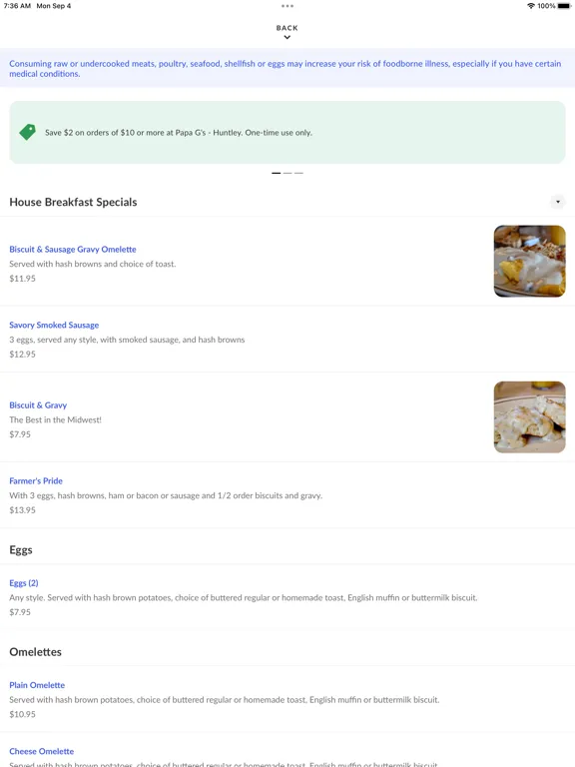575x767 pixels.
Task: Choose the Farmer's Pride breakfast
Action: point(287,495)
